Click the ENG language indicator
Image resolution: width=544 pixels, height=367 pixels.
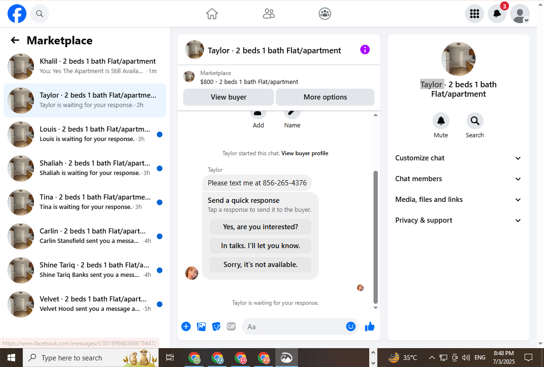[480, 358]
